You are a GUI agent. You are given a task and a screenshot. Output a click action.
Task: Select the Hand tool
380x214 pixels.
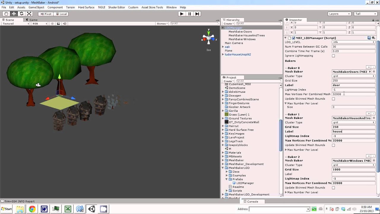(6, 14)
